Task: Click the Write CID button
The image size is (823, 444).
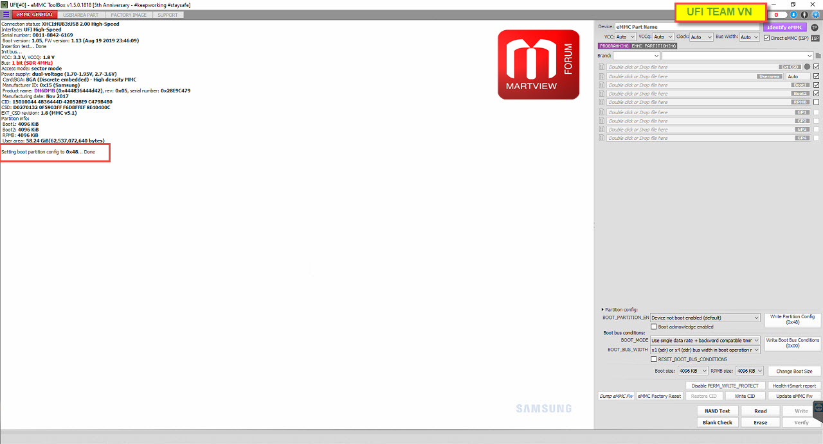Action: 745,396
